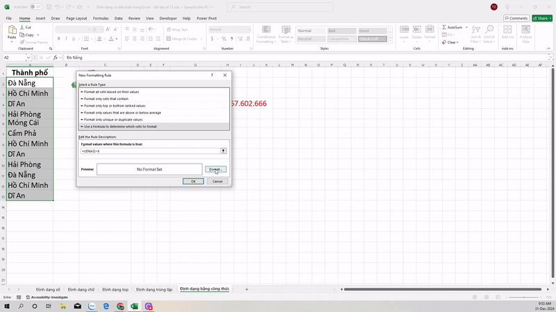Toggle the AutoSave switch
This screenshot has width=556, height=312.
(36, 7)
